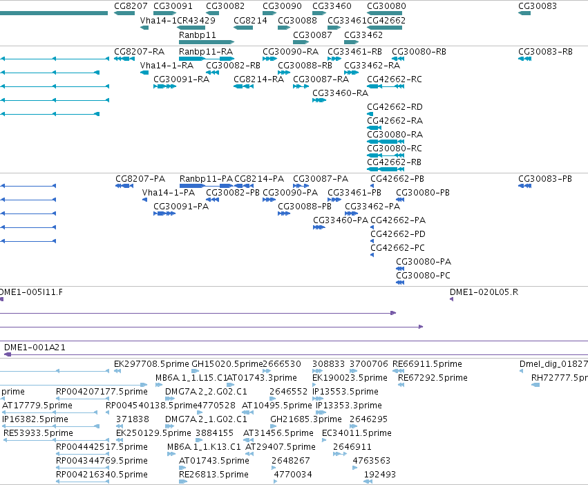Select transcript CG8207-RA
The image size is (588, 485).
tap(139, 52)
